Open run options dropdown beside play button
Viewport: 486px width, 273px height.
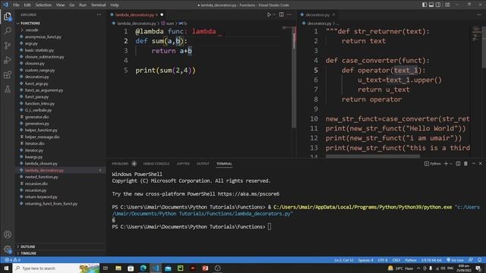274,14
